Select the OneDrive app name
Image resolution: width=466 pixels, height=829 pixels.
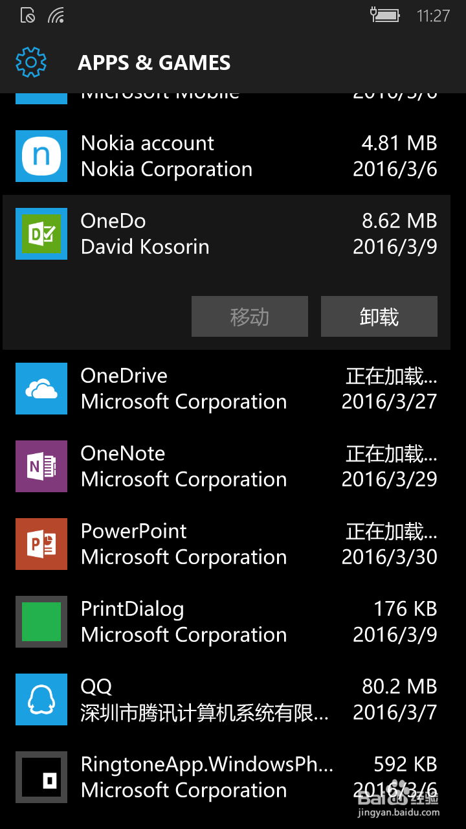click(124, 376)
